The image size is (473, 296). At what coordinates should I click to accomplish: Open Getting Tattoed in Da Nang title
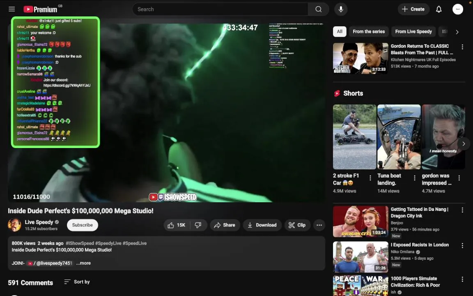pos(419,212)
